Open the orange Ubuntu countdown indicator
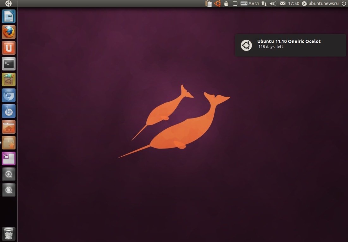348x242 pixels. [217, 3]
